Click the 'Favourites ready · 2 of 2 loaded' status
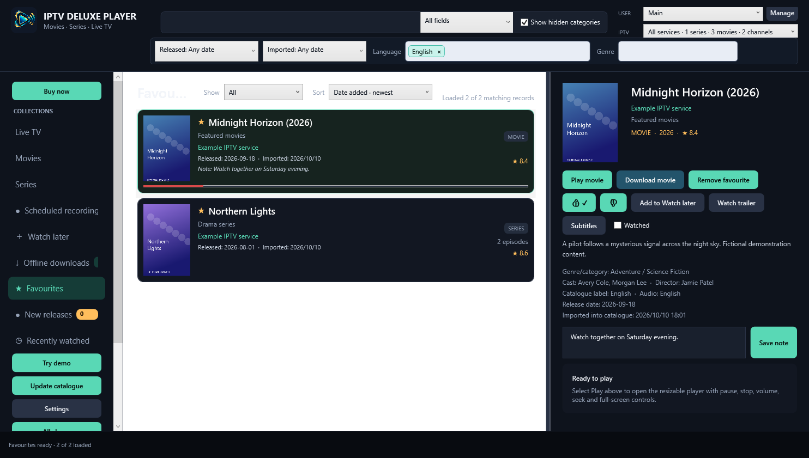Image resolution: width=809 pixels, height=458 pixels. click(50, 445)
